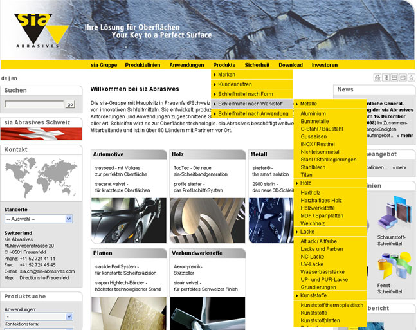Expand the Marken submenu item

(x=252, y=75)
